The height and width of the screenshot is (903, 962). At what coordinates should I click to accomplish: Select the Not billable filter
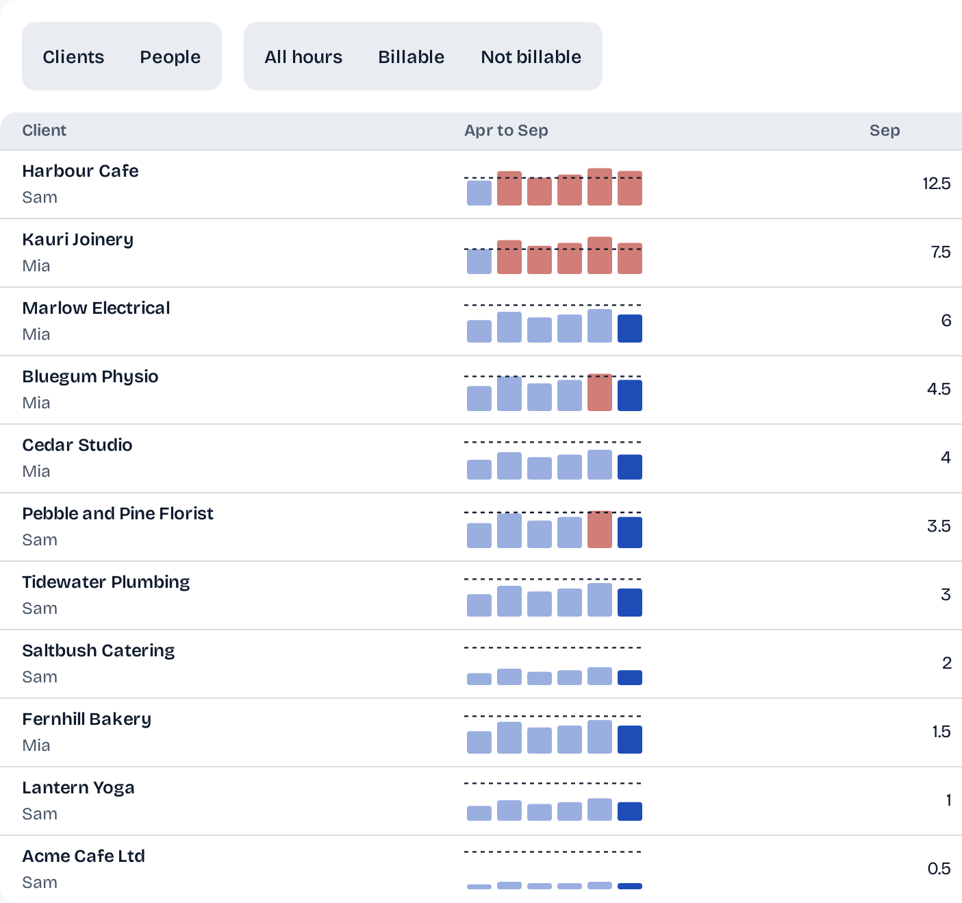531,57
